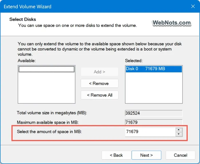
Task: Cancel the Extend Volume Wizard
Action: (181, 155)
